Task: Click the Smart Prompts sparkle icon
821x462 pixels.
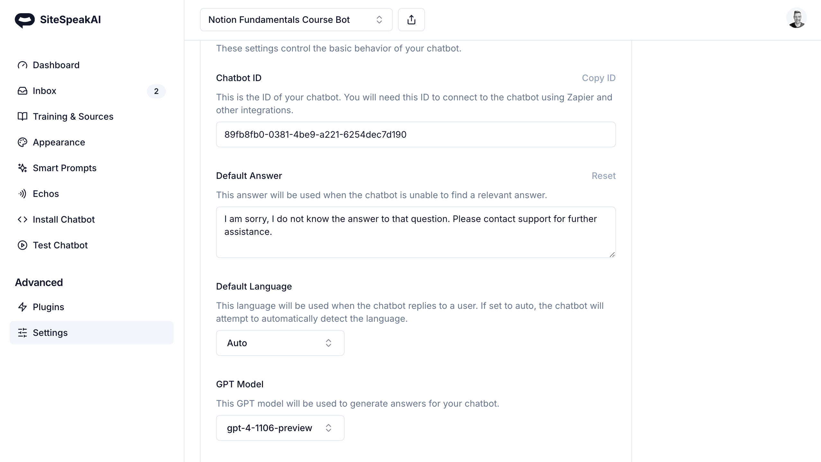Action: 23,168
